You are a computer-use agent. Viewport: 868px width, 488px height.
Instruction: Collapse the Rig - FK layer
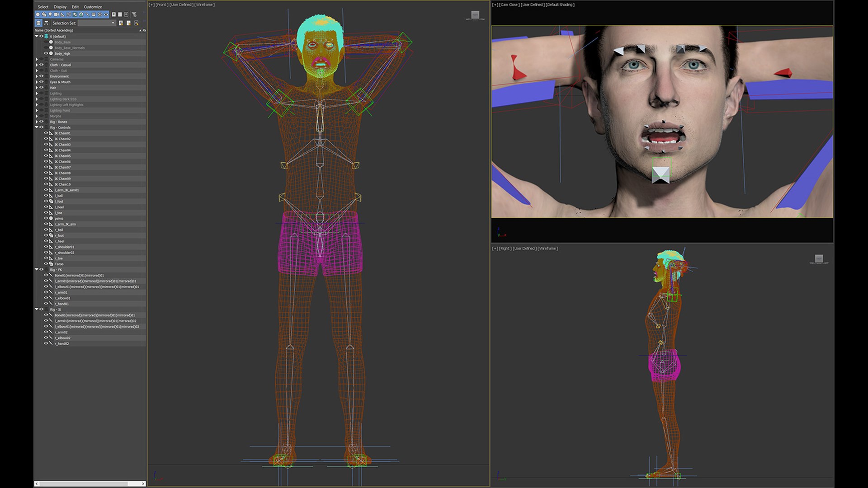(x=37, y=269)
